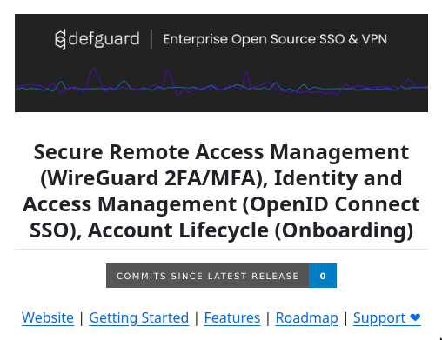The image size is (442, 340).
Task: Click the OpenID Connect text in heading
Action: (335, 204)
